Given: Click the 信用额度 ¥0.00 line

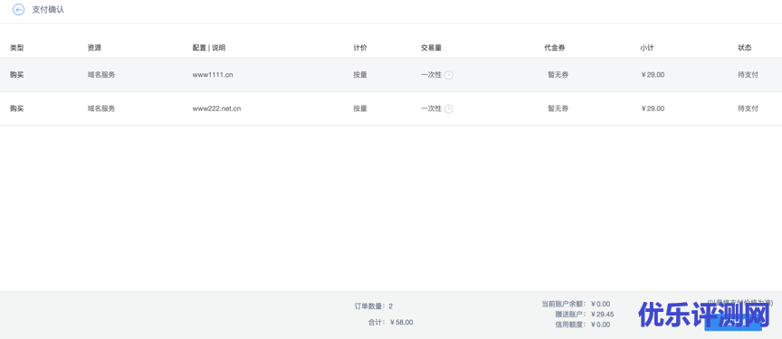Looking at the screenshot, I should click(583, 325).
